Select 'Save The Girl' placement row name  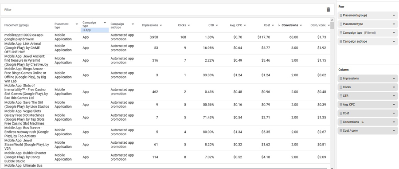pyautogui.click(x=27, y=105)
